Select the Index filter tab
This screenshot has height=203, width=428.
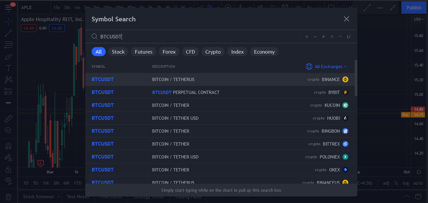[237, 52]
